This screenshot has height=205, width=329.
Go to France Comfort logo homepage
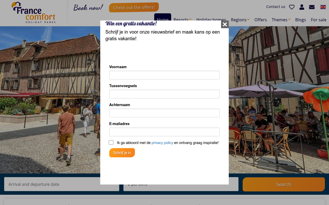33,13
